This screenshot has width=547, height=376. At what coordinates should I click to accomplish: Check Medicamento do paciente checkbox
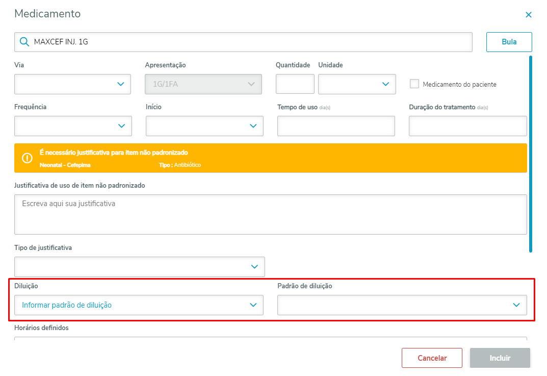pos(414,84)
